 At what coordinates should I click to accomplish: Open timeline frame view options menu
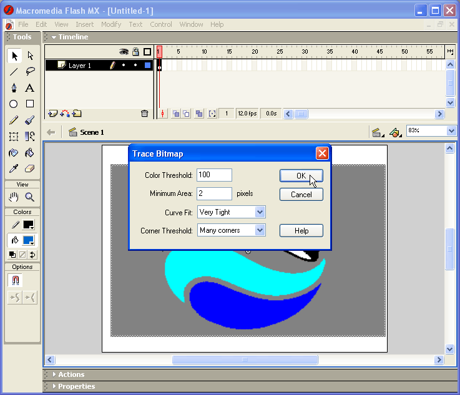pyautogui.click(x=450, y=52)
